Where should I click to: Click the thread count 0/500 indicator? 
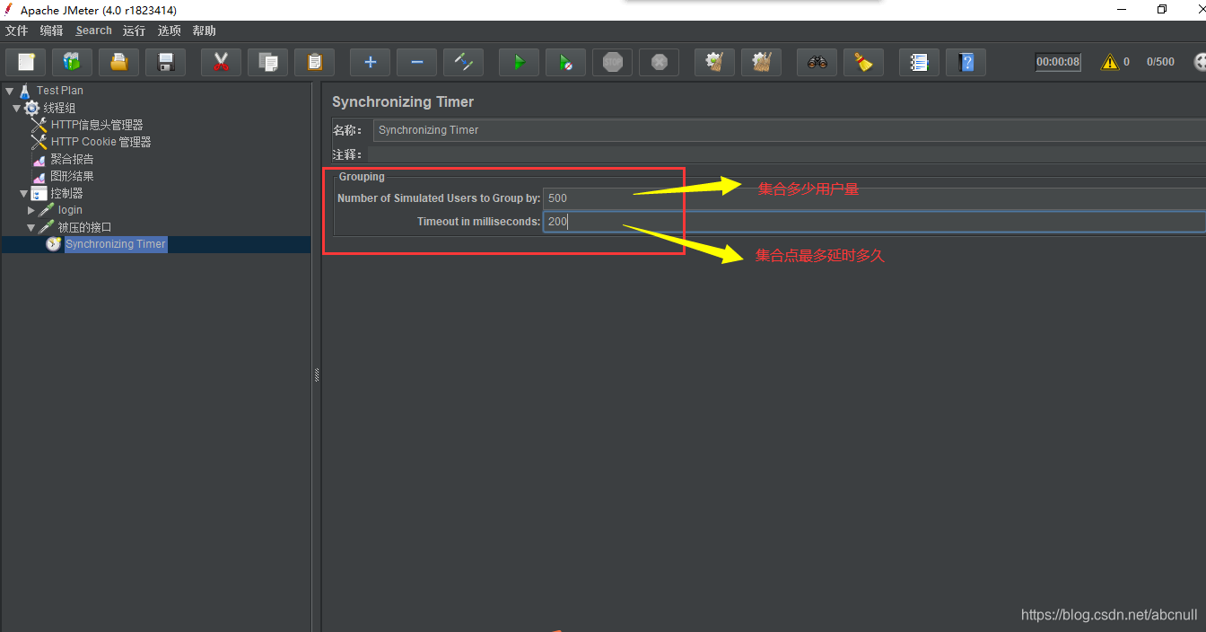1160,62
